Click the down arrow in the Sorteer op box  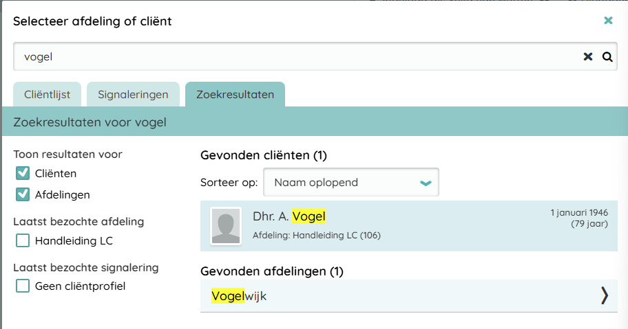[426, 183]
